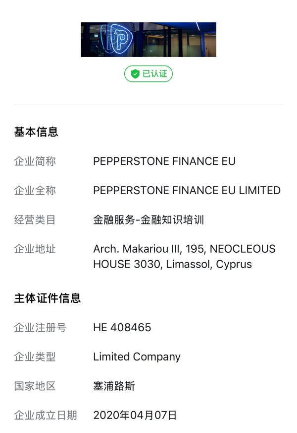Click the 主体证件信息 section heading

click(x=48, y=298)
